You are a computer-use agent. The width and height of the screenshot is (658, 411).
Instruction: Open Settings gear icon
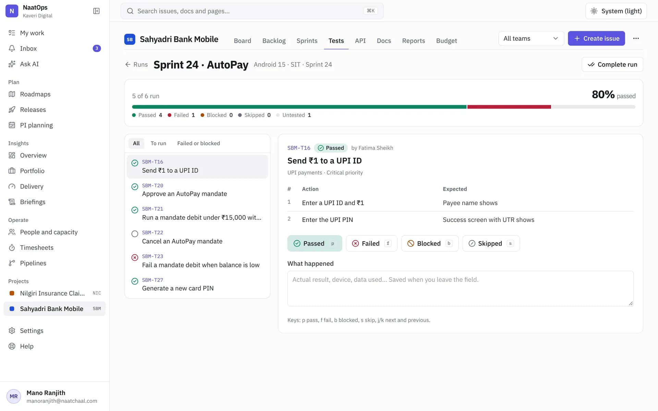pos(12,331)
